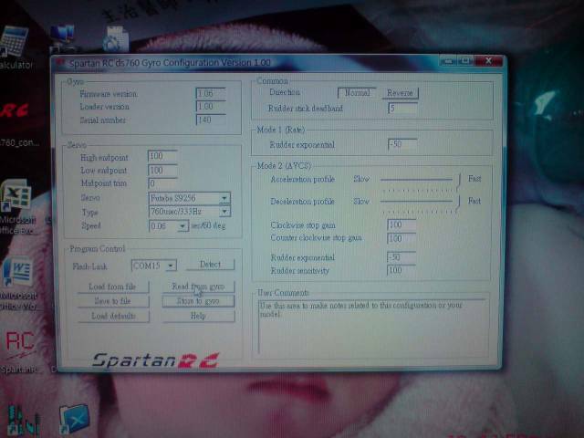Viewport: 584px width, 438px height.
Task: Click the ds760_con desktop file label
Action: 19,142
